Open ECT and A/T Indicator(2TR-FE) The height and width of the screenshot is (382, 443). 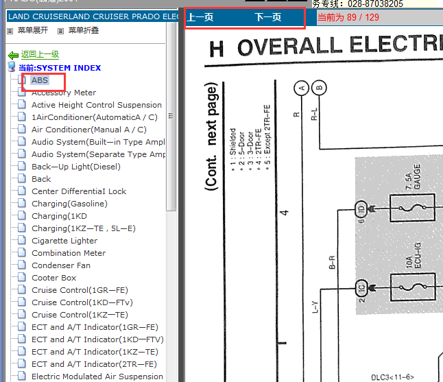click(x=94, y=364)
